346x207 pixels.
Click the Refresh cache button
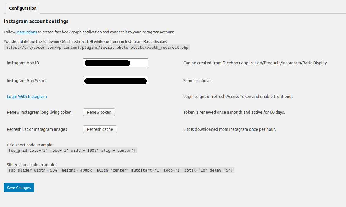pos(100,129)
